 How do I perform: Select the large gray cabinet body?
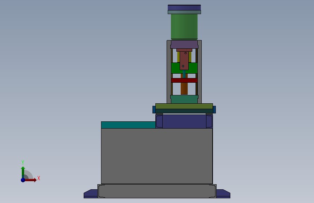pyautogui.click(x=157, y=156)
